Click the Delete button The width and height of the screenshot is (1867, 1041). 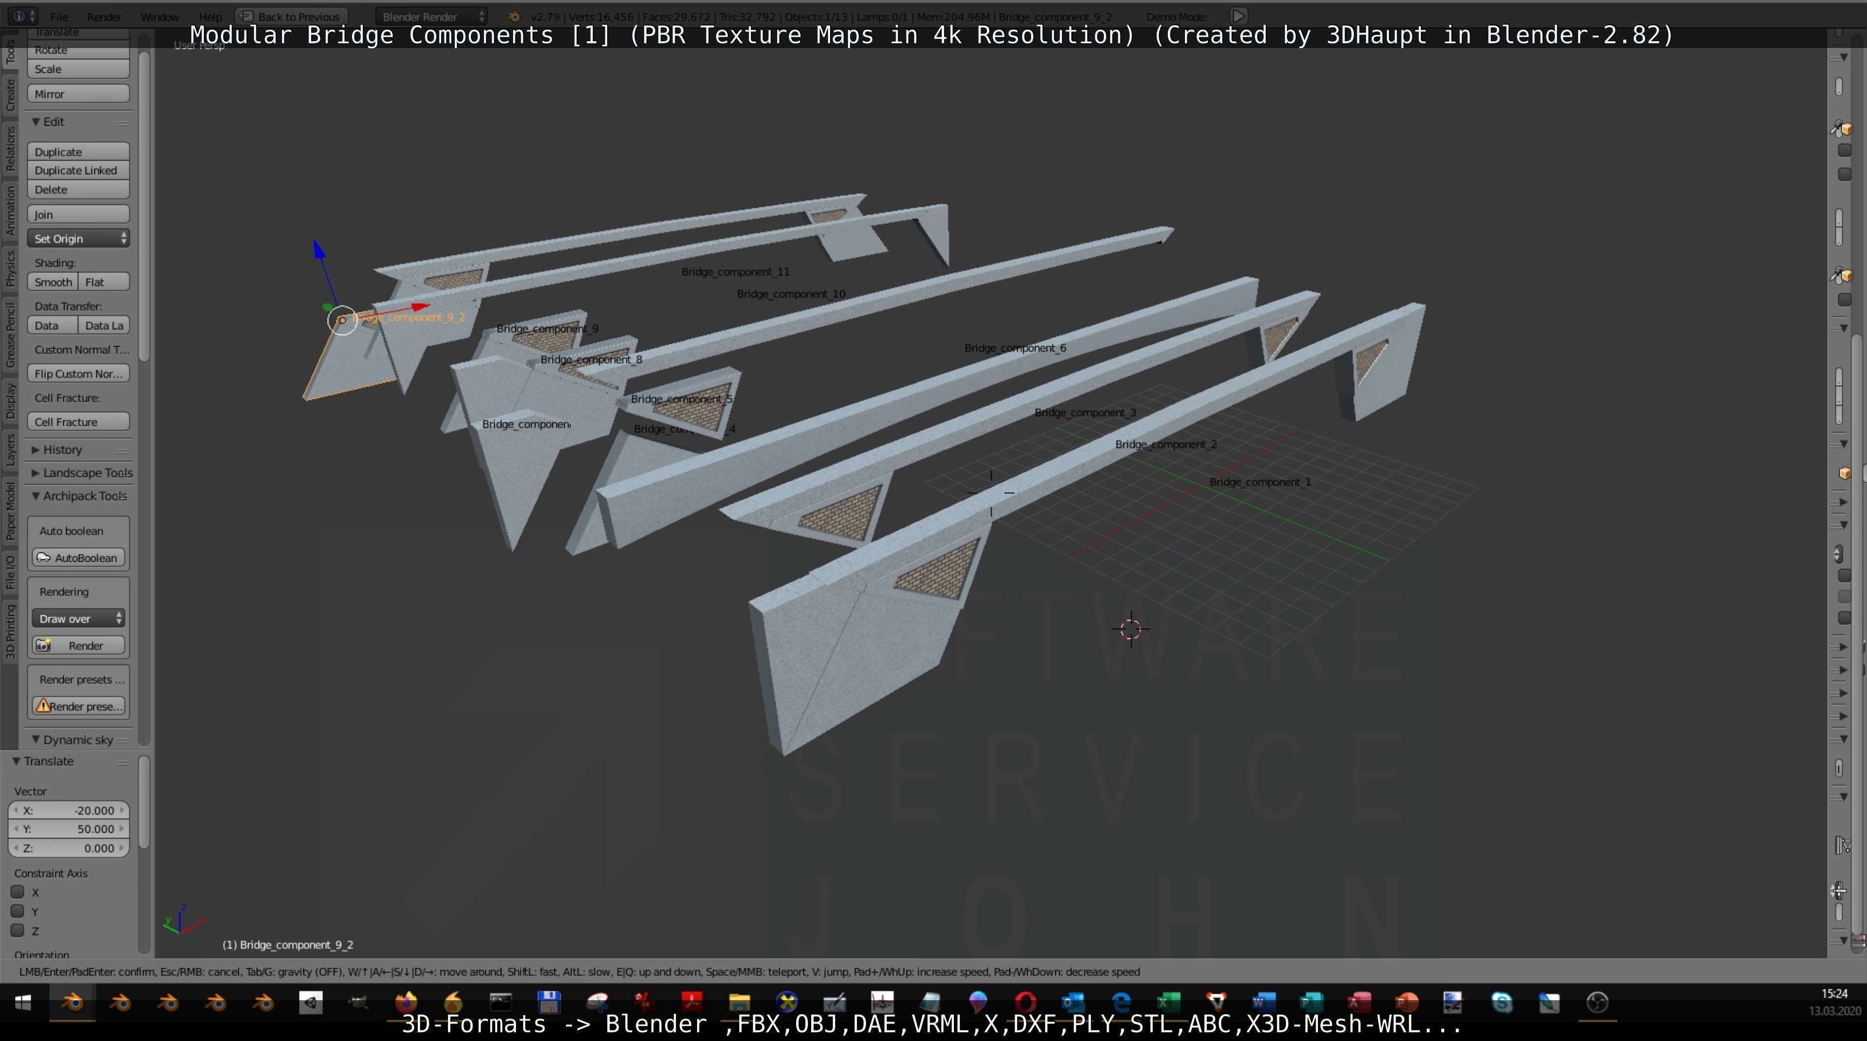78,189
